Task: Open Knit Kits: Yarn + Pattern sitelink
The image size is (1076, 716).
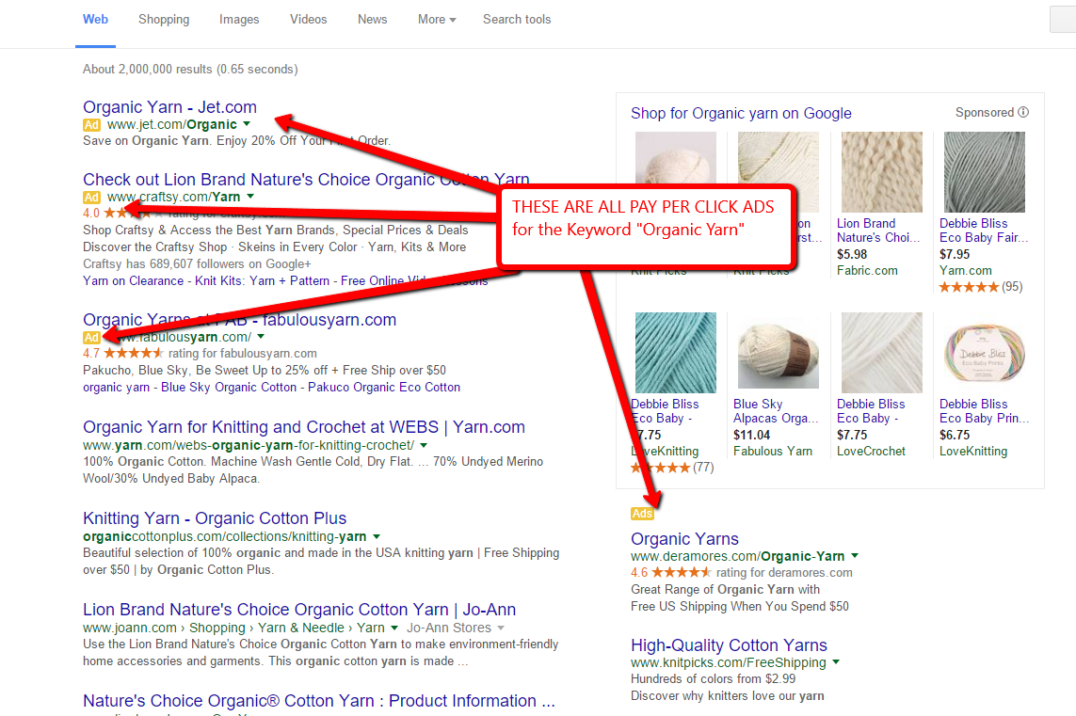Action: coord(262,281)
